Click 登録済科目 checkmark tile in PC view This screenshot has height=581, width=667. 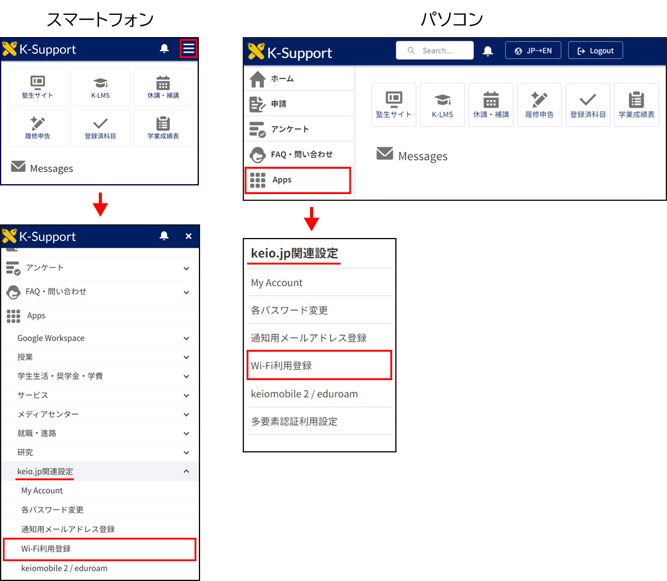click(588, 105)
